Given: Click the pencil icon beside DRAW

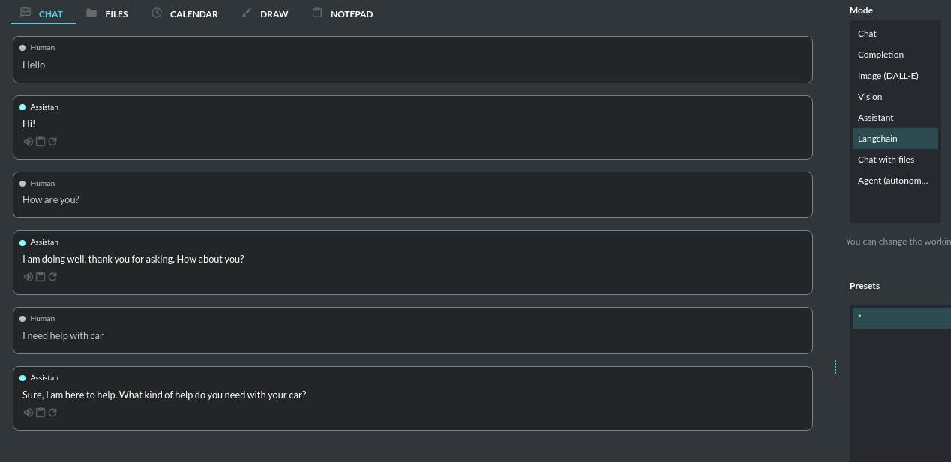Looking at the screenshot, I should (246, 13).
